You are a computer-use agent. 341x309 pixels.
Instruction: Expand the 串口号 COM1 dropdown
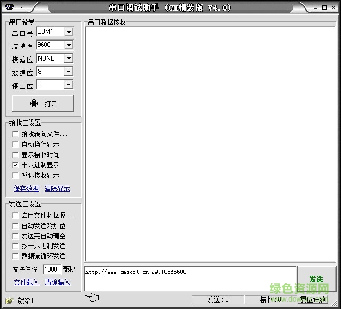click(69, 32)
